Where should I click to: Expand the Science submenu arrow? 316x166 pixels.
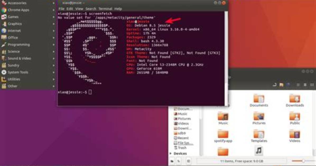[x=54, y=52]
